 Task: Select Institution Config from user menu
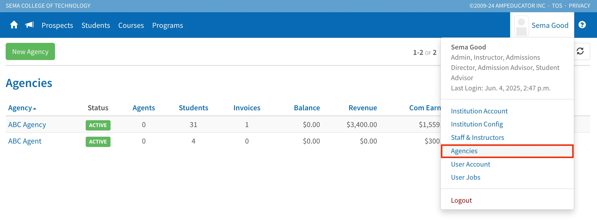point(477,124)
